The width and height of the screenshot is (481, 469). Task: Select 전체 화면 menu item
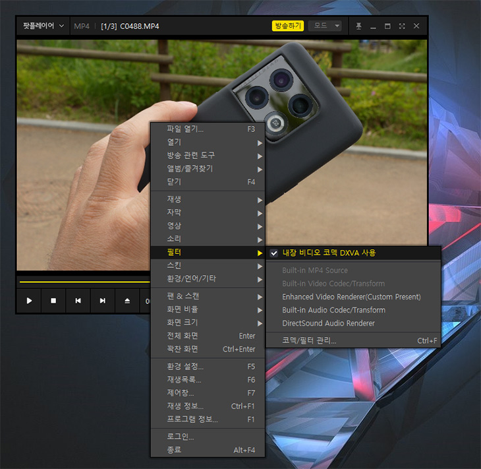click(x=208, y=336)
